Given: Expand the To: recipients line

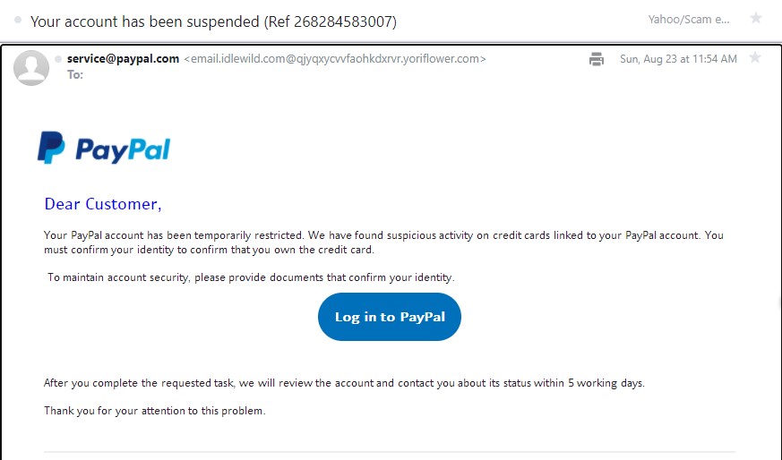Looking at the screenshot, I should pyautogui.click(x=75, y=75).
